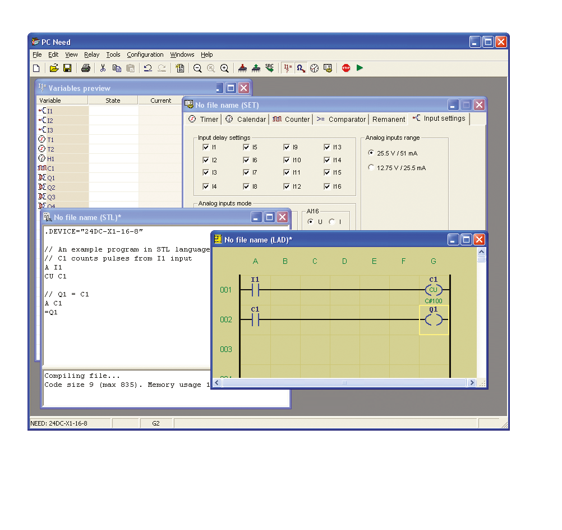Open the Help menu
This screenshot has width=562, height=530.
coord(207,54)
